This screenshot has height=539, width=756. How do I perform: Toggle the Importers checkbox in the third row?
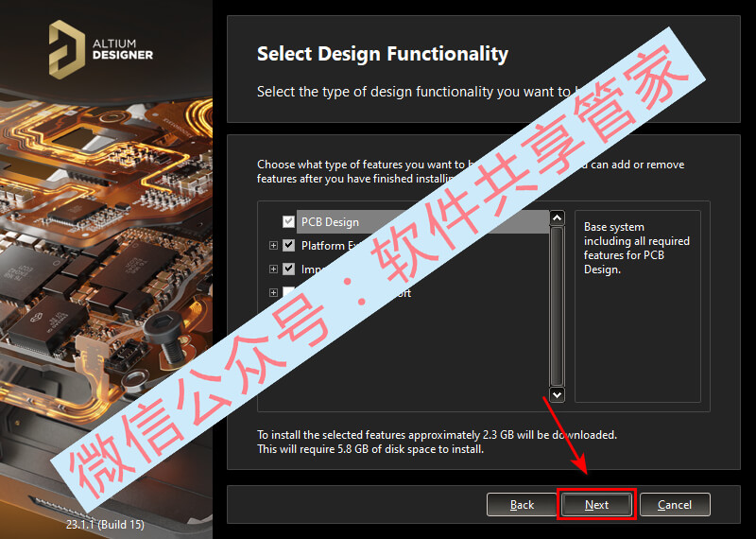point(288,269)
